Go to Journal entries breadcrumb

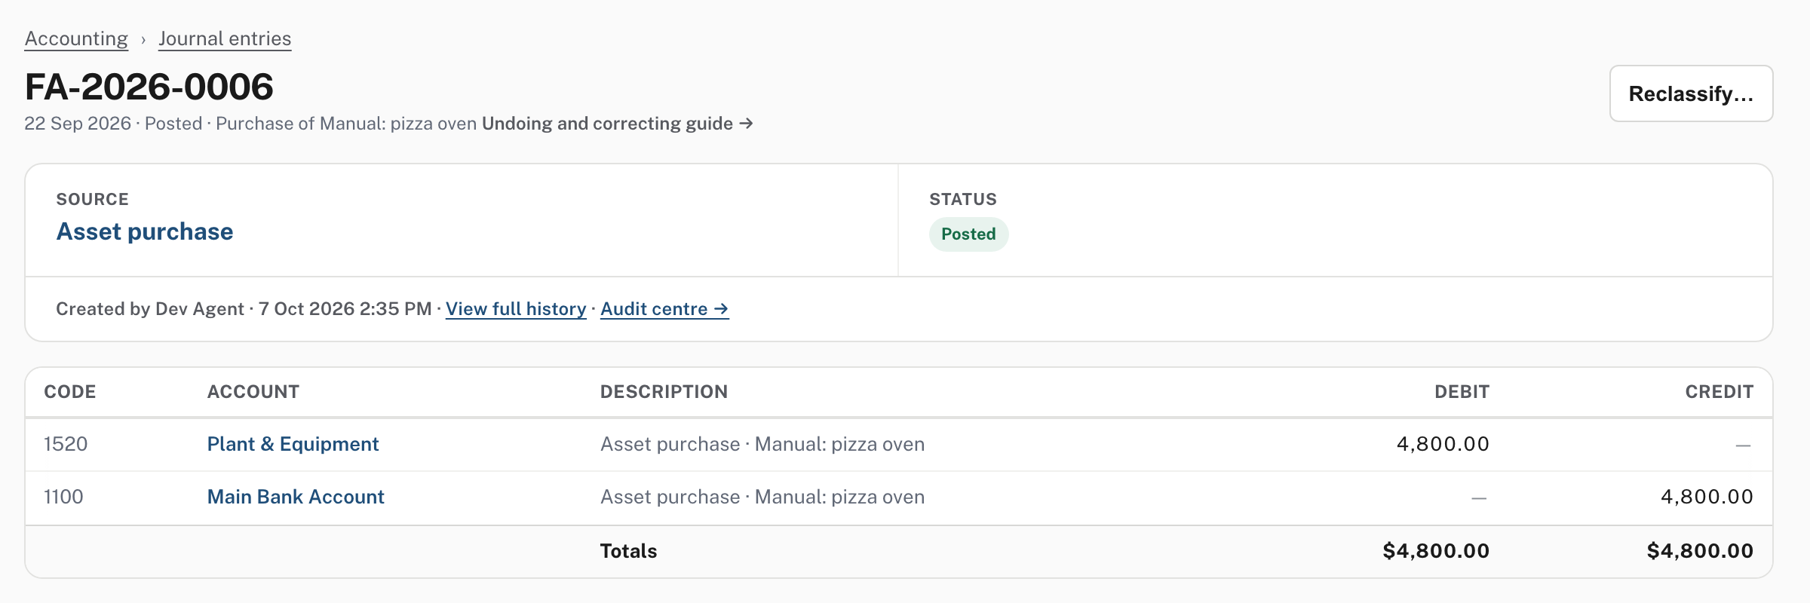(x=225, y=38)
